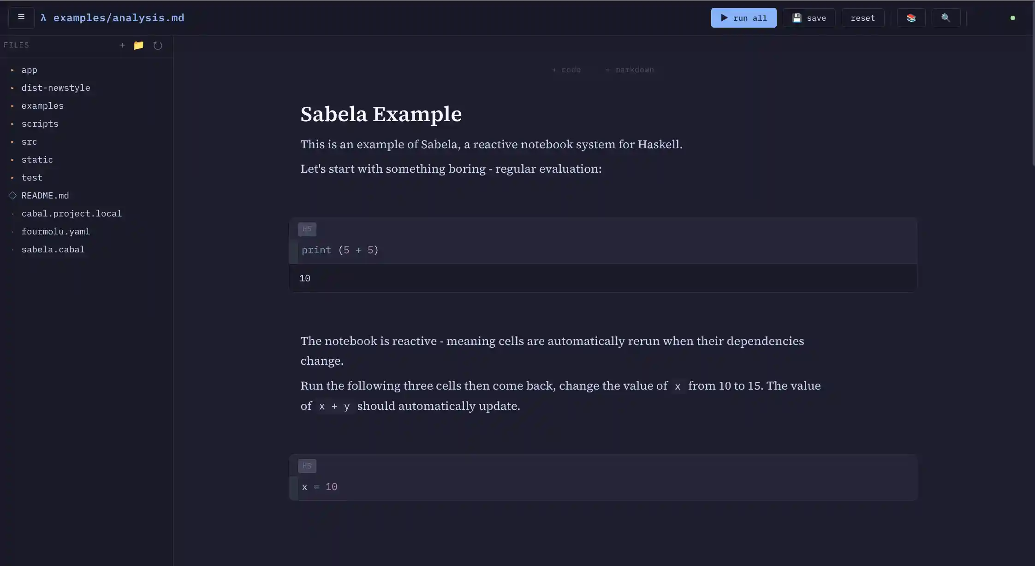Screen dimensions: 1035x566
Task: Click the reset button
Action: [x=862, y=18]
